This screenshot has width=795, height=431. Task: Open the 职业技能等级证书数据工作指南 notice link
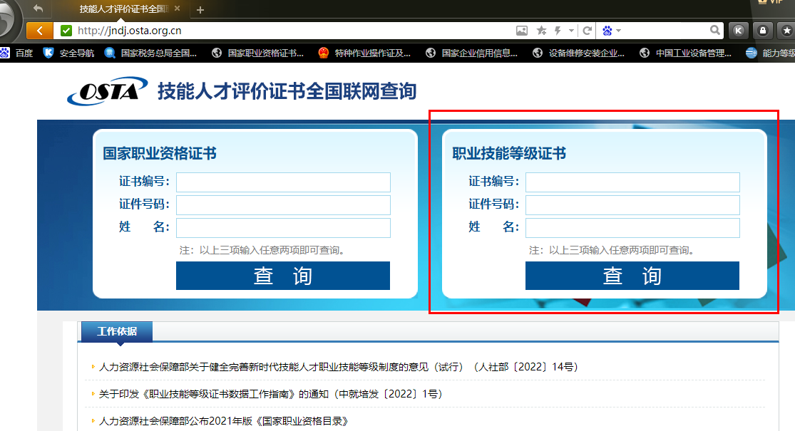[x=271, y=394]
